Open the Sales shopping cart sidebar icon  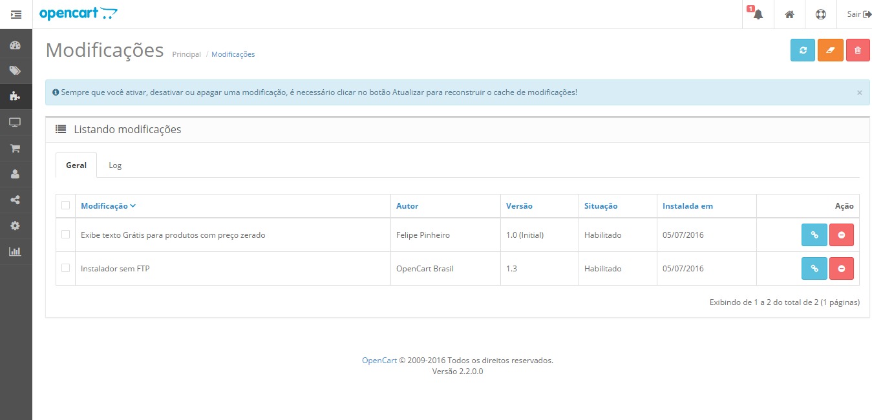16,148
